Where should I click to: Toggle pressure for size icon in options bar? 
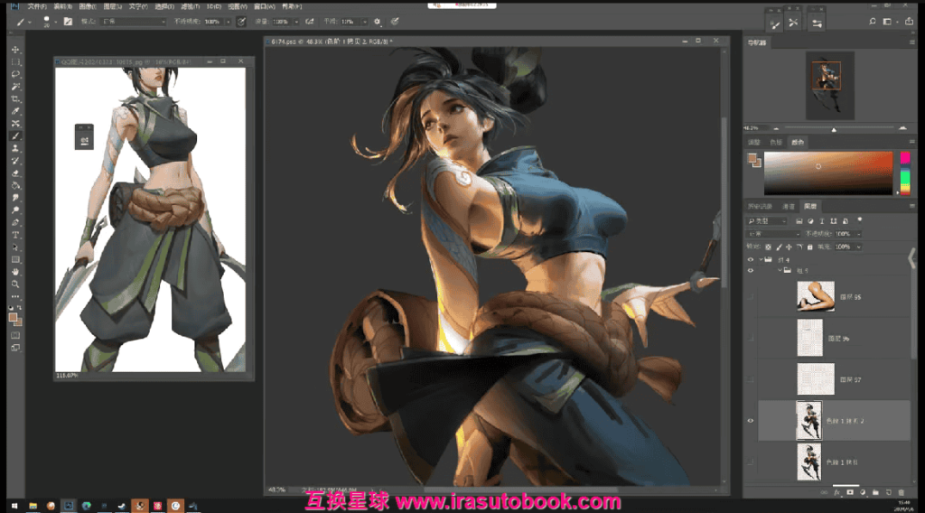[395, 22]
